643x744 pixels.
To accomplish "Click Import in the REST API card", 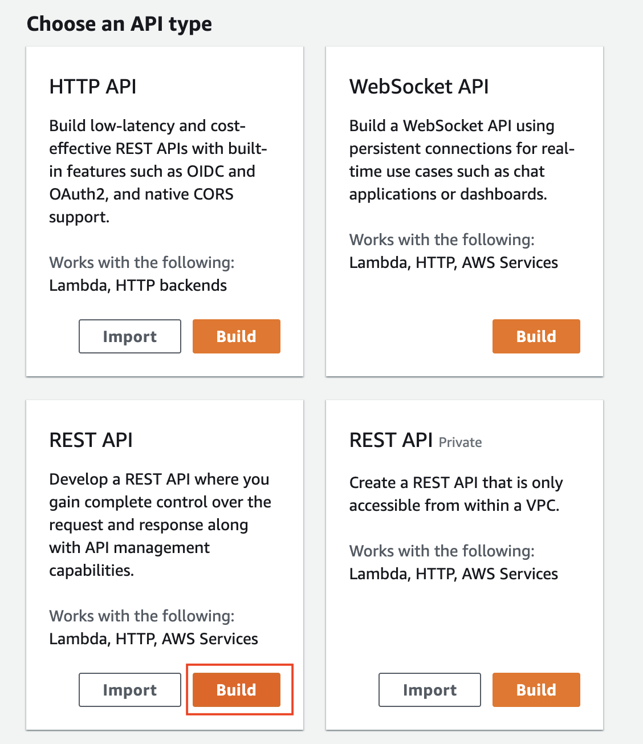I will 129,689.
